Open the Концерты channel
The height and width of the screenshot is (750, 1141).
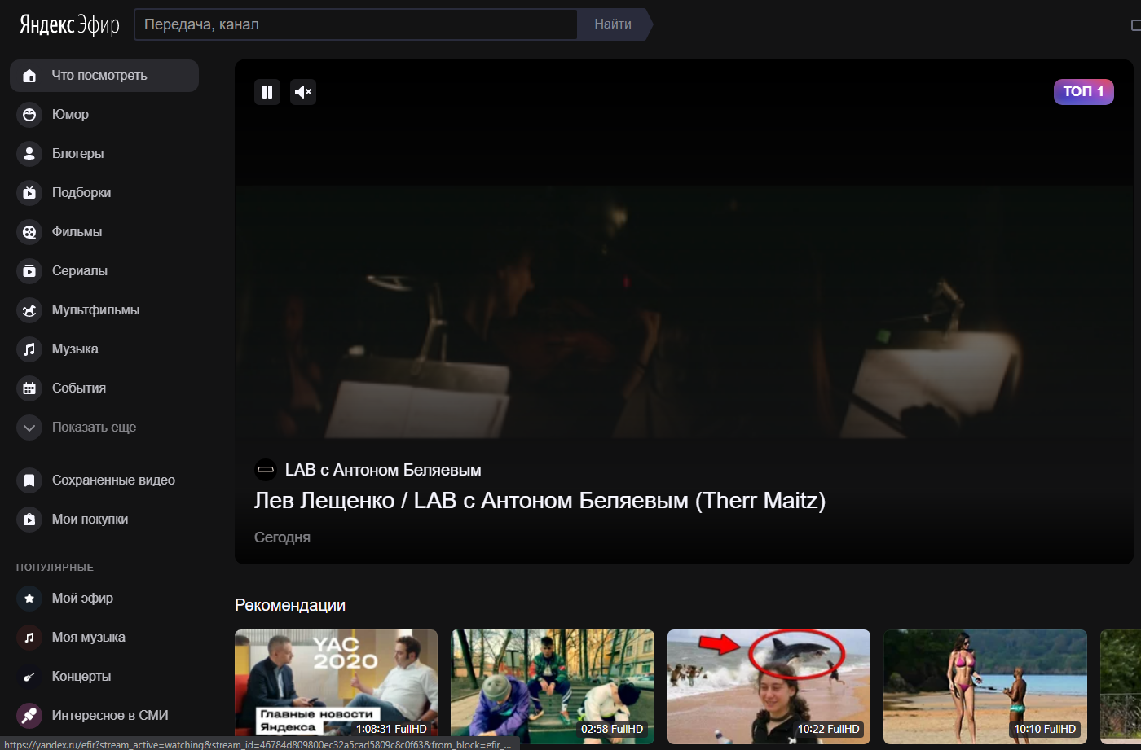(x=104, y=677)
